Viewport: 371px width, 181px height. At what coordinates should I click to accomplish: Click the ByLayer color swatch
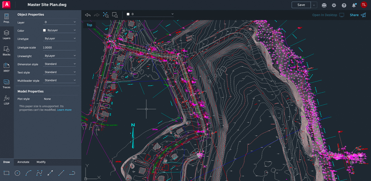45,31
